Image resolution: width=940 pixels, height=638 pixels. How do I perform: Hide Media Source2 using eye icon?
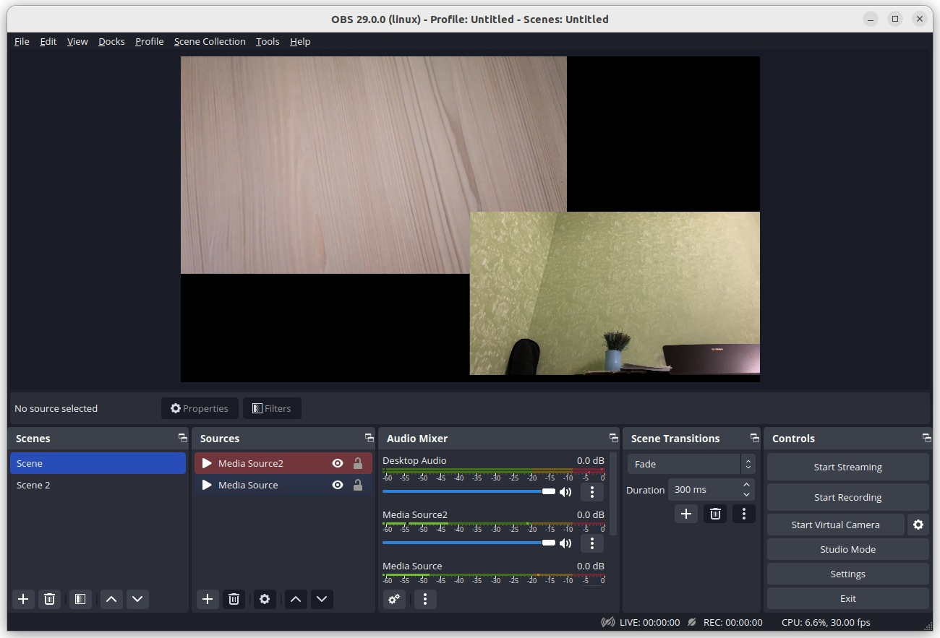(x=337, y=463)
